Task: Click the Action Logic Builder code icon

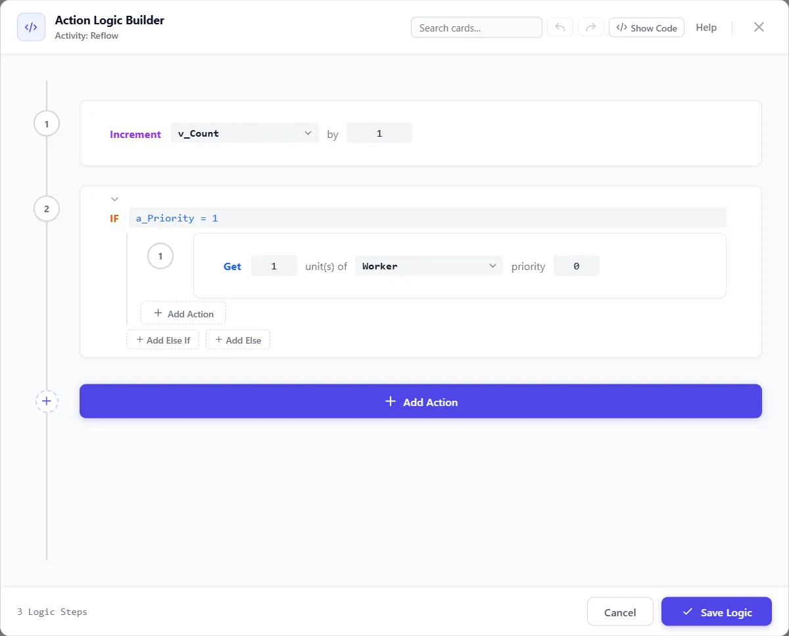Action: point(31,27)
